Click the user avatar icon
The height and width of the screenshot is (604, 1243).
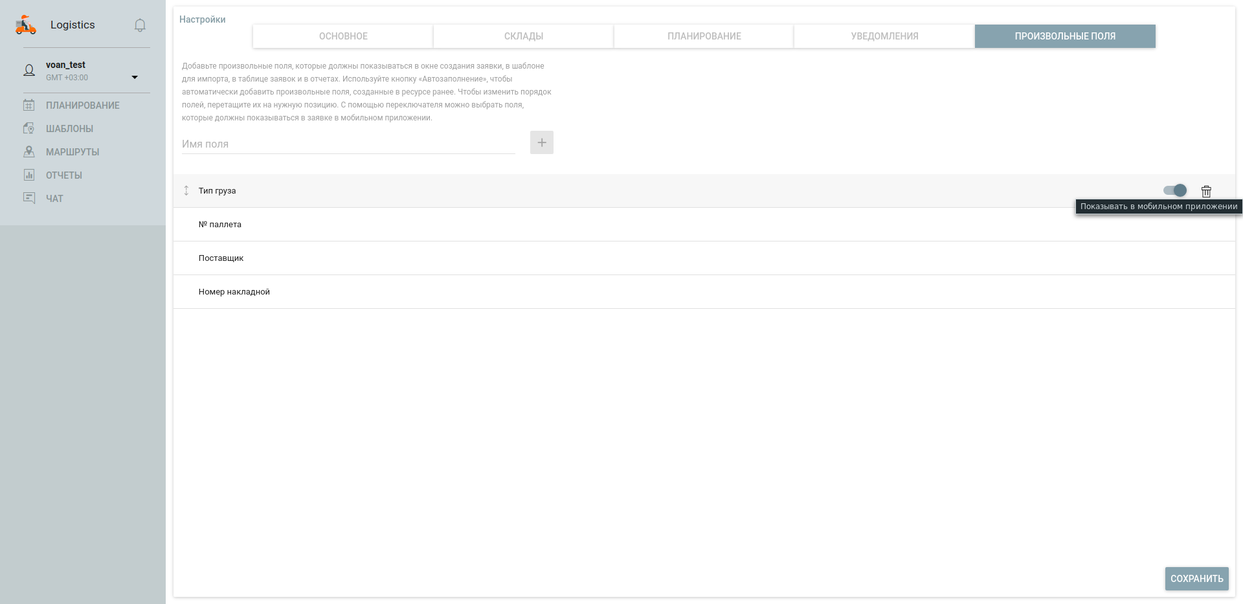[x=29, y=71]
